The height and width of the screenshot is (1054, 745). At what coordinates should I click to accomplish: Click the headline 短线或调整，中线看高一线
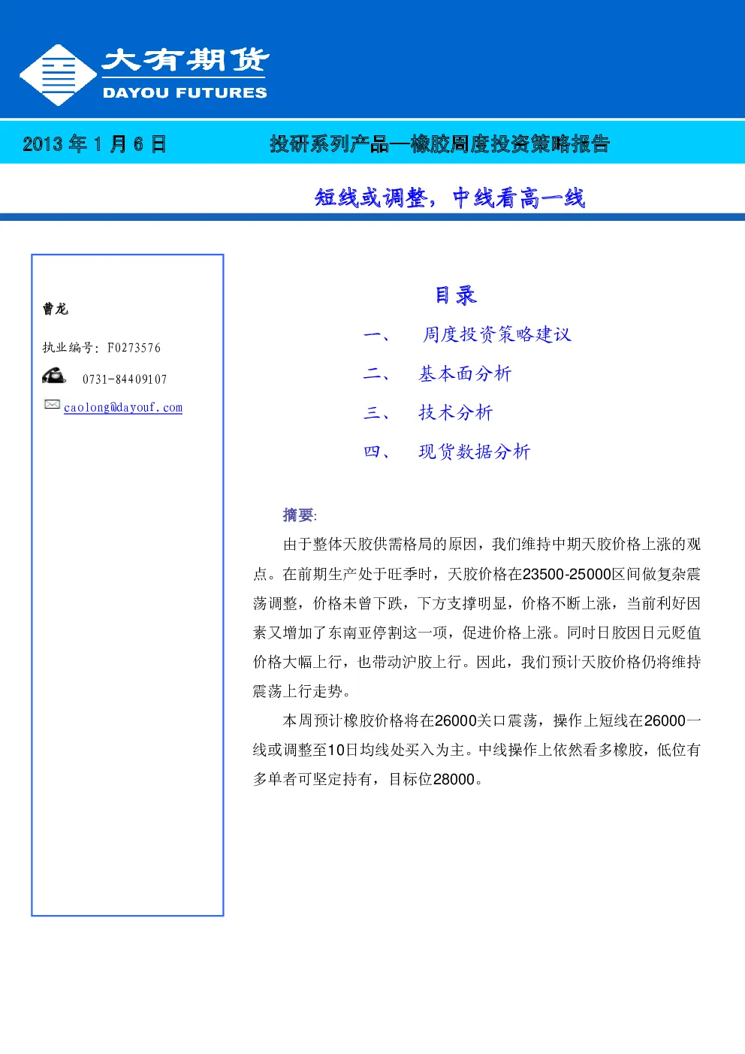tap(450, 198)
